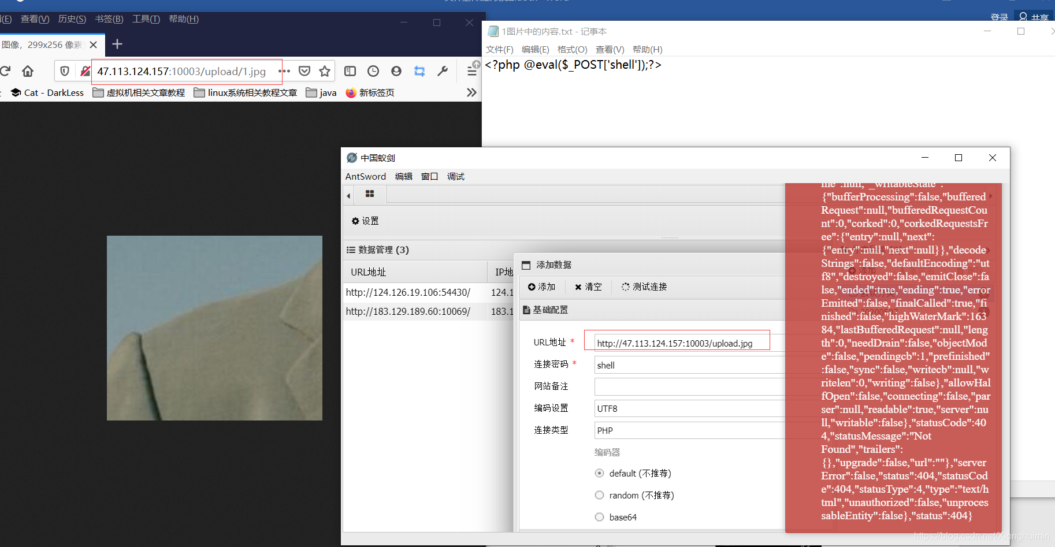Open 编码设置 UTF8 dropdown
The image size is (1055, 547).
point(690,408)
